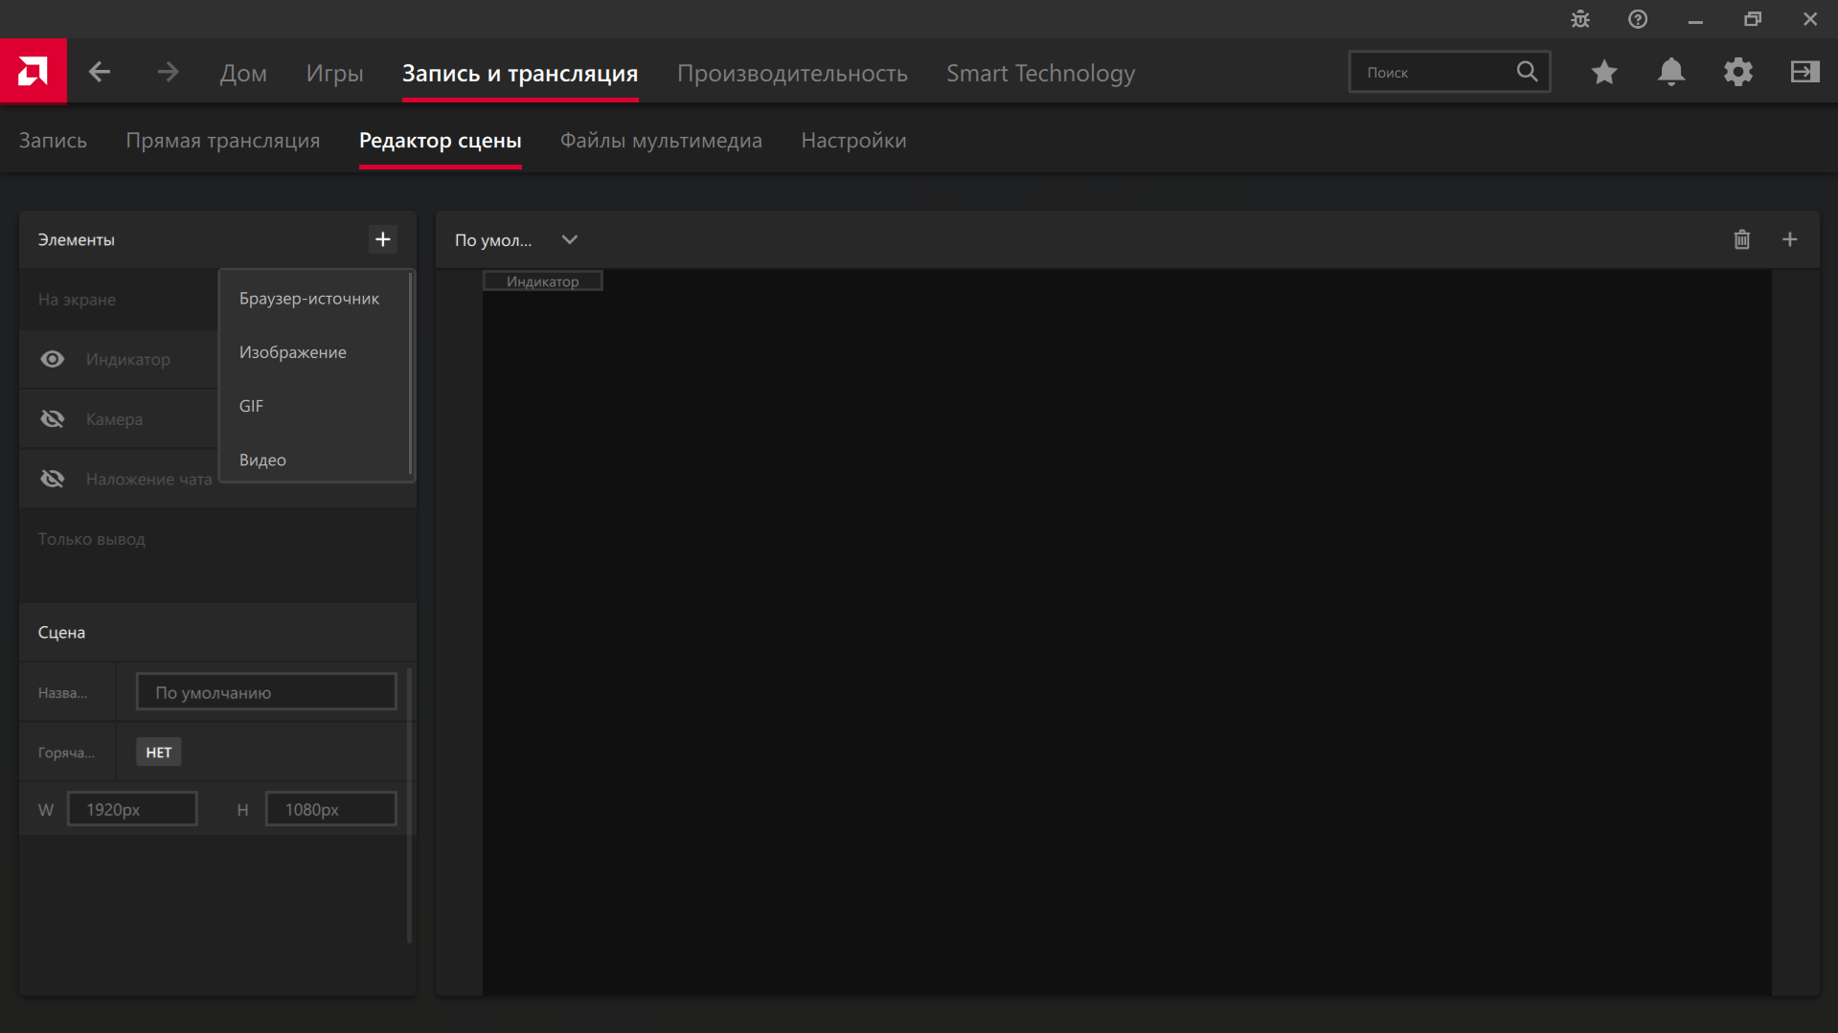
Task: Select the Камера element row
Action: pyautogui.click(x=119, y=419)
